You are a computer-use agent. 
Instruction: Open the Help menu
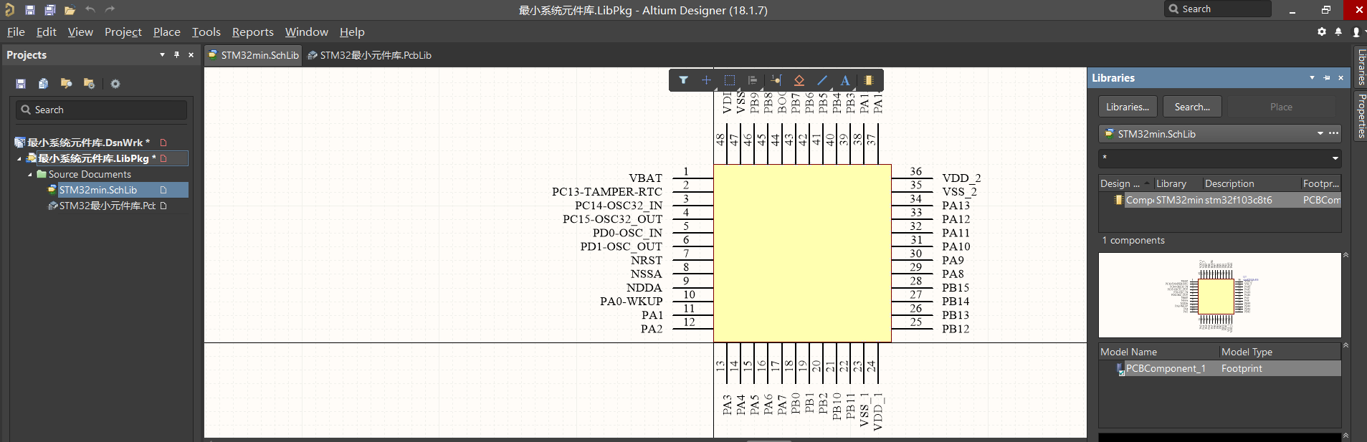pos(352,32)
